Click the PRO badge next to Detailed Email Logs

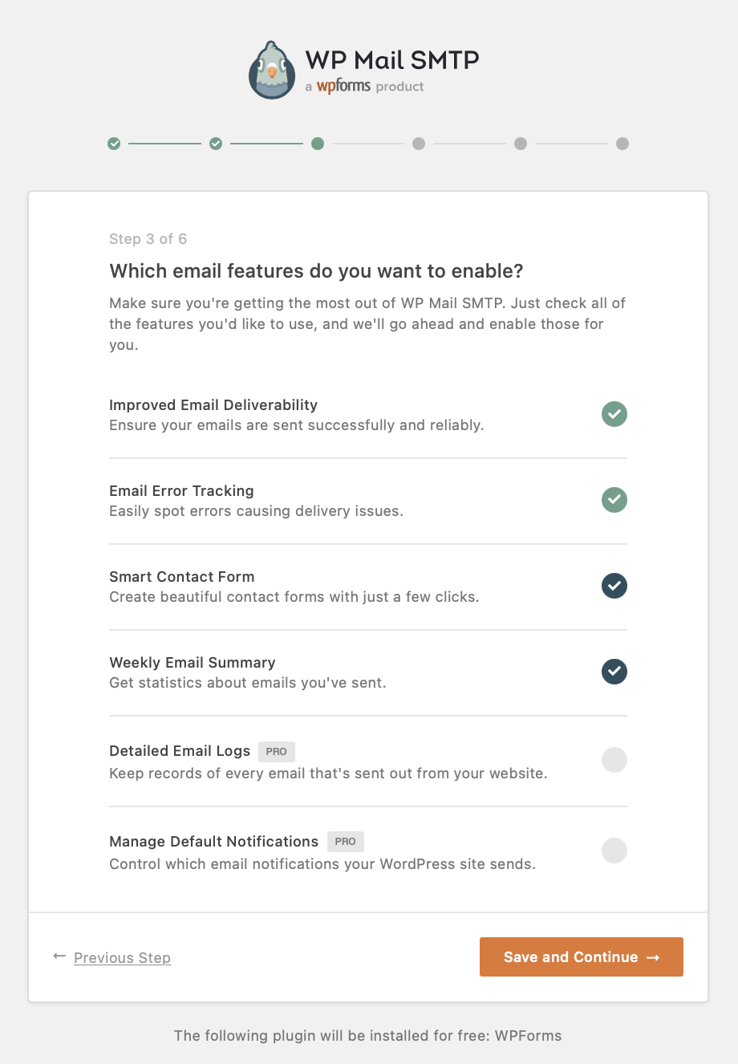(275, 751)
